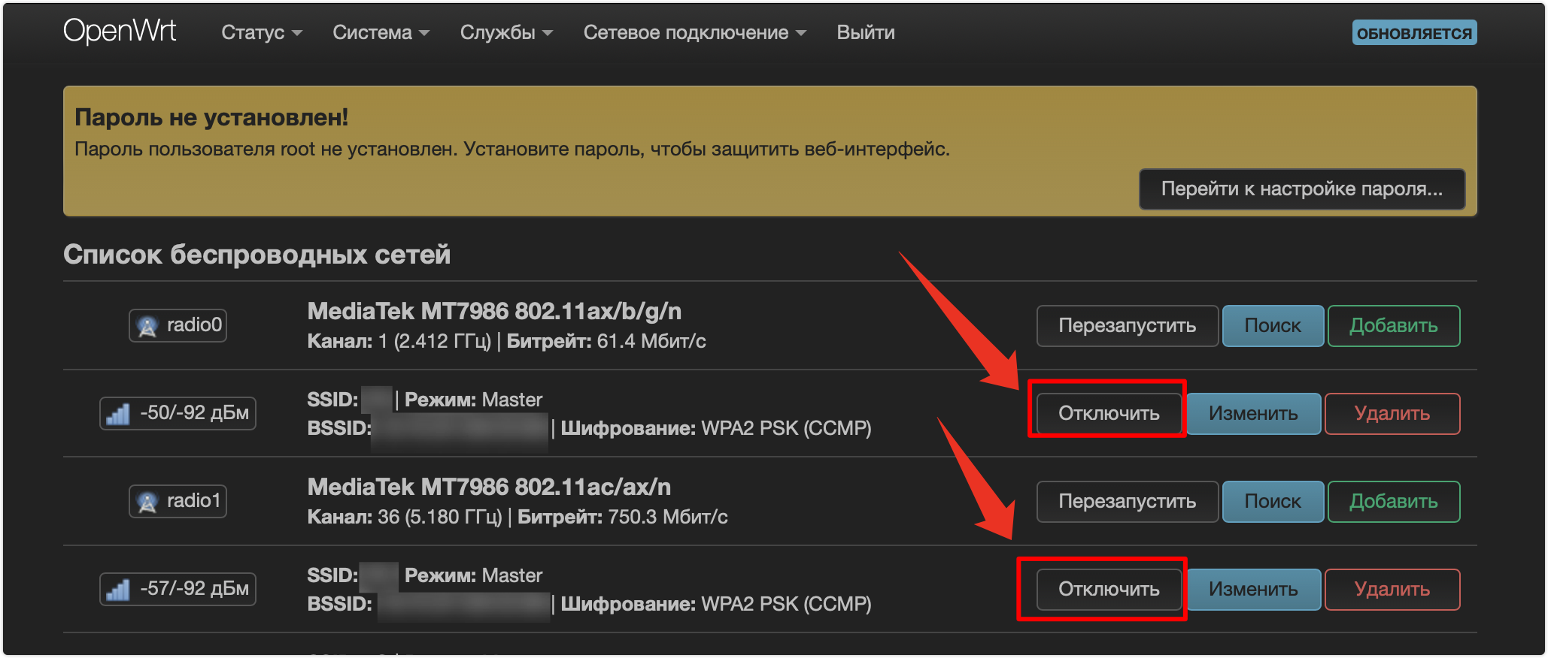
Task: Open the Система dropdown menu
Action: click(x=381, y=32)
